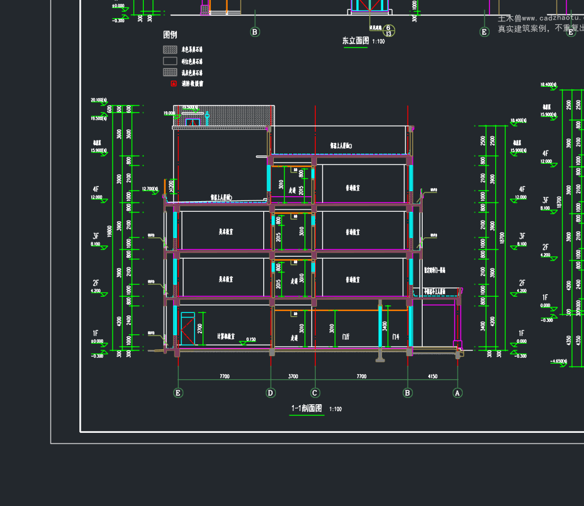
Task: Click the 计算机教室 room label
Action: pos(226,336)
